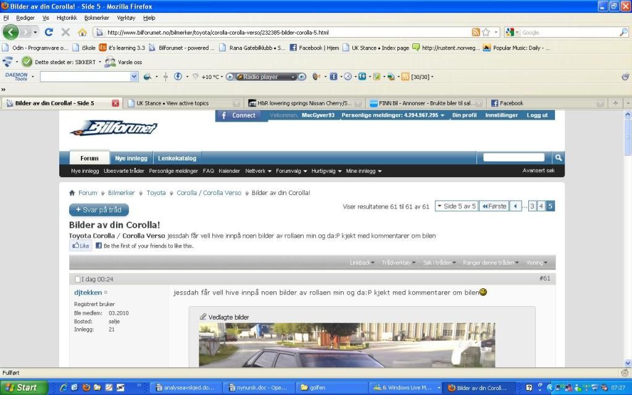Image resolution: width=632 pixels, height=395 pixels.
Task: Click the forum search magnifier icon
Action: pos(557,158)
